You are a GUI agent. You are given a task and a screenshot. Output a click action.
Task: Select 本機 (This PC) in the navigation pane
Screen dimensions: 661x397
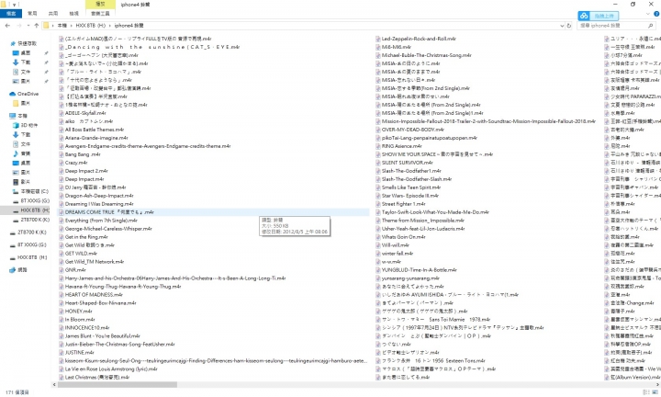coord(18,116)
